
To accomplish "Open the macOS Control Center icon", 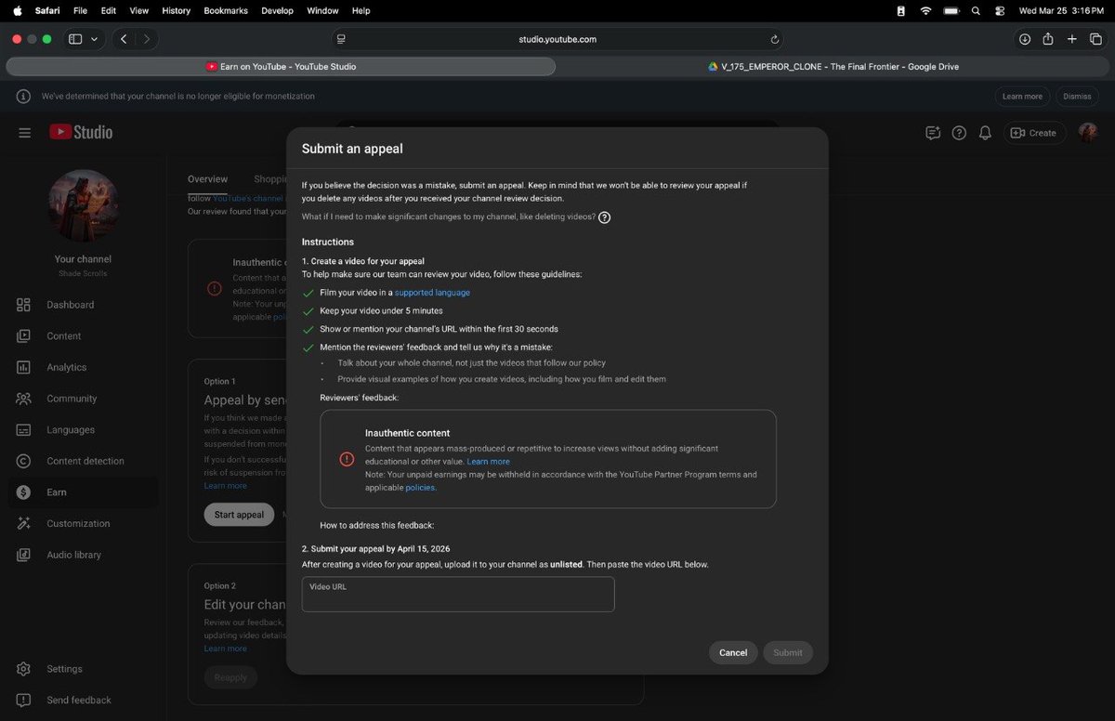I will point(1000,11).
